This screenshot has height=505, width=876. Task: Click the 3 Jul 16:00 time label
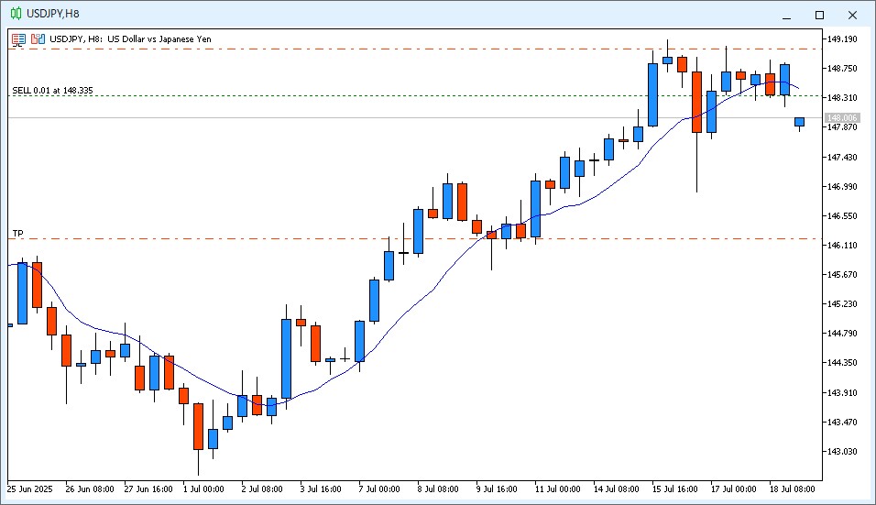point(321,489)
